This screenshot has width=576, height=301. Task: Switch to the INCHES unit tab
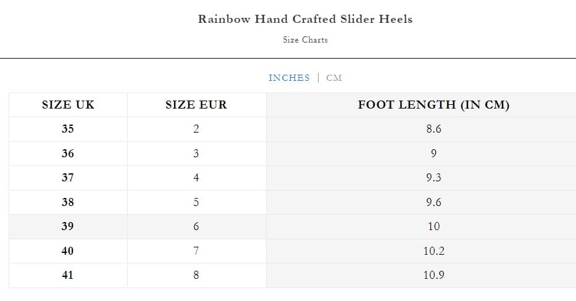(289, 78)
